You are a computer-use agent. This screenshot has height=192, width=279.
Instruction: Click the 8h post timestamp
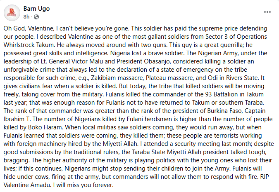[x=26, y=17]
